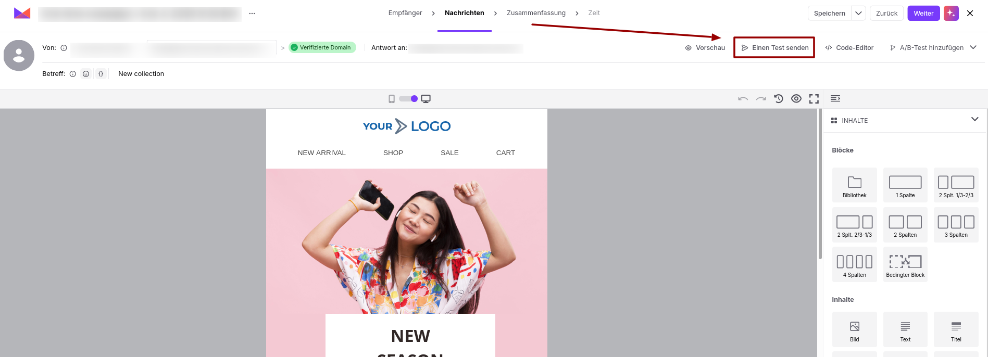Image resolution: width=988 pixels, height=357 pixels.
Task: Switch to the mobile device view icon
Action: click(392, 99)
